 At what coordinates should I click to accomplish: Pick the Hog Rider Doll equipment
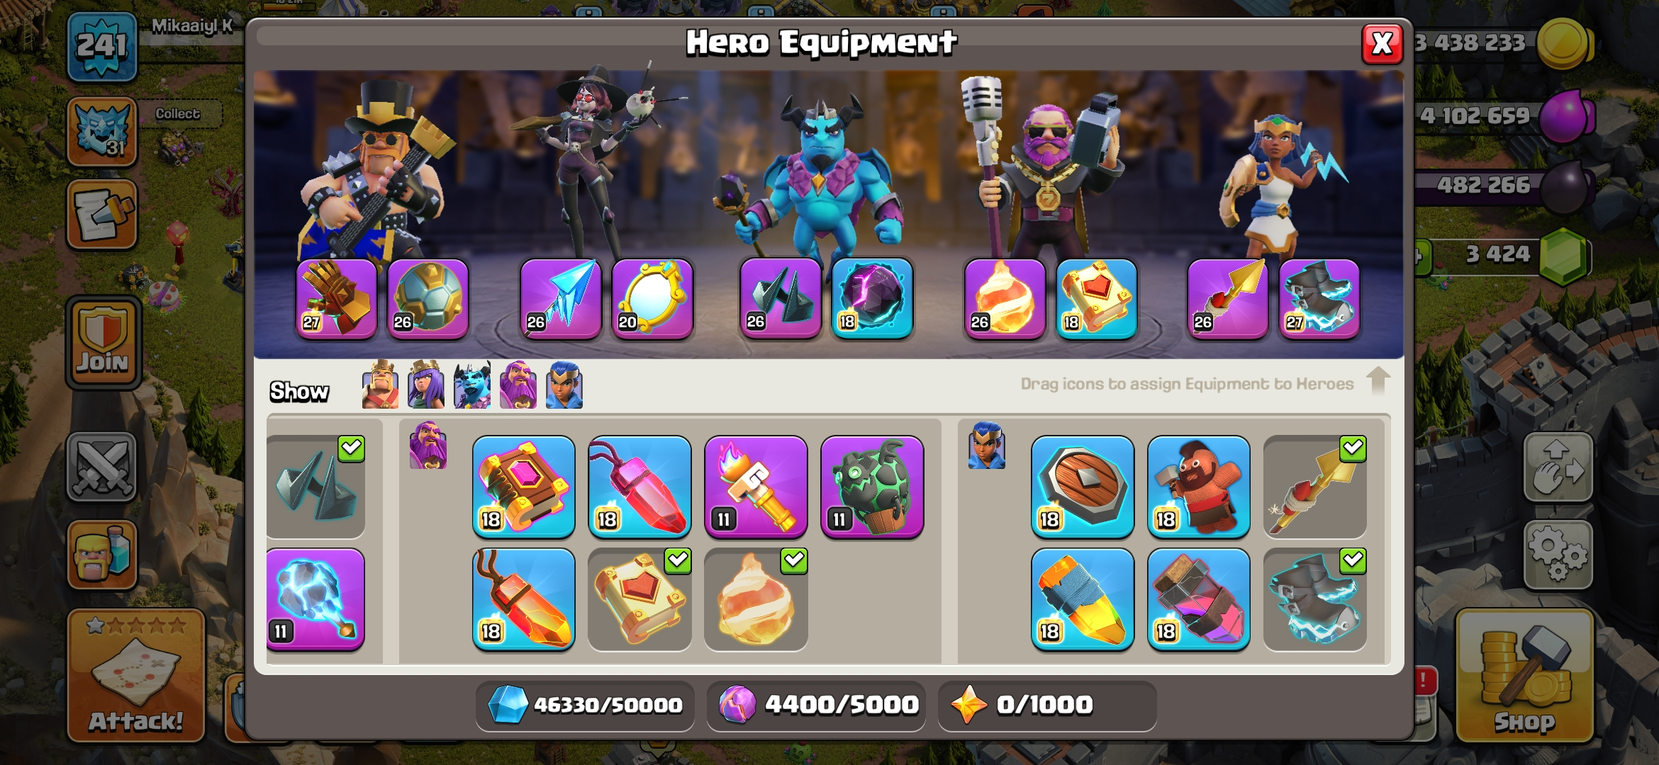[1198, 487]
